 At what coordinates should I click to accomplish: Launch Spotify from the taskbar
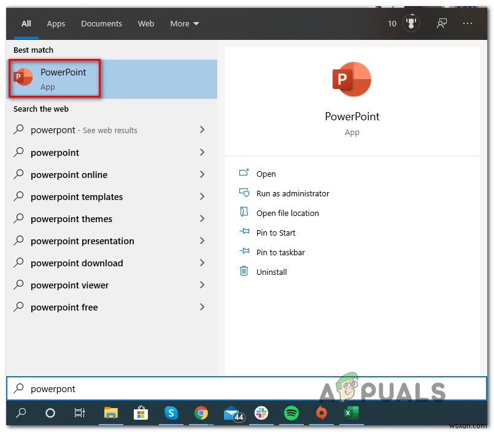point(291,414)
